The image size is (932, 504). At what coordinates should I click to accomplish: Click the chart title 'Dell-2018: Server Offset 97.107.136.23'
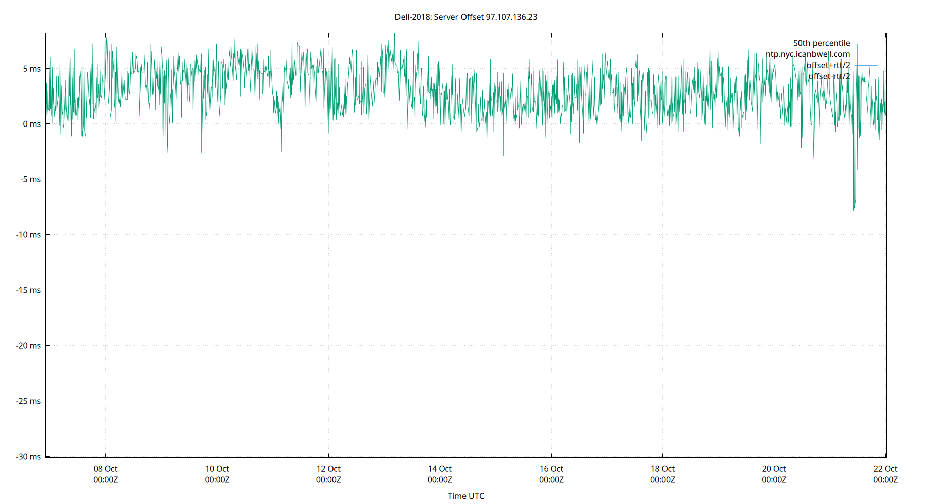pos(465,17)
